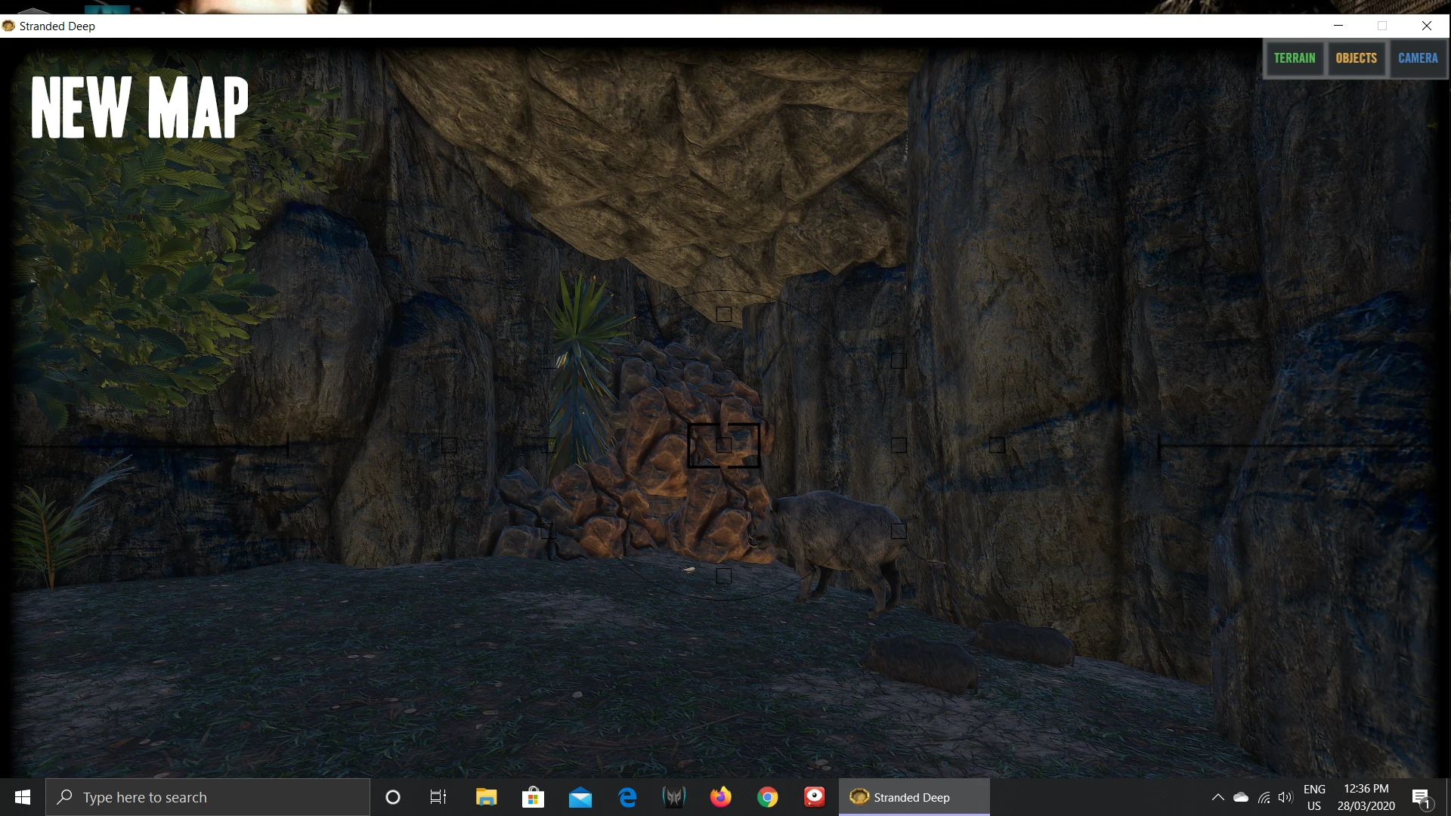The height and width of the screenshot is (816, 1451).
Task: Open Microsoft Store from the taskbar
Action: (x=533, y=797)
